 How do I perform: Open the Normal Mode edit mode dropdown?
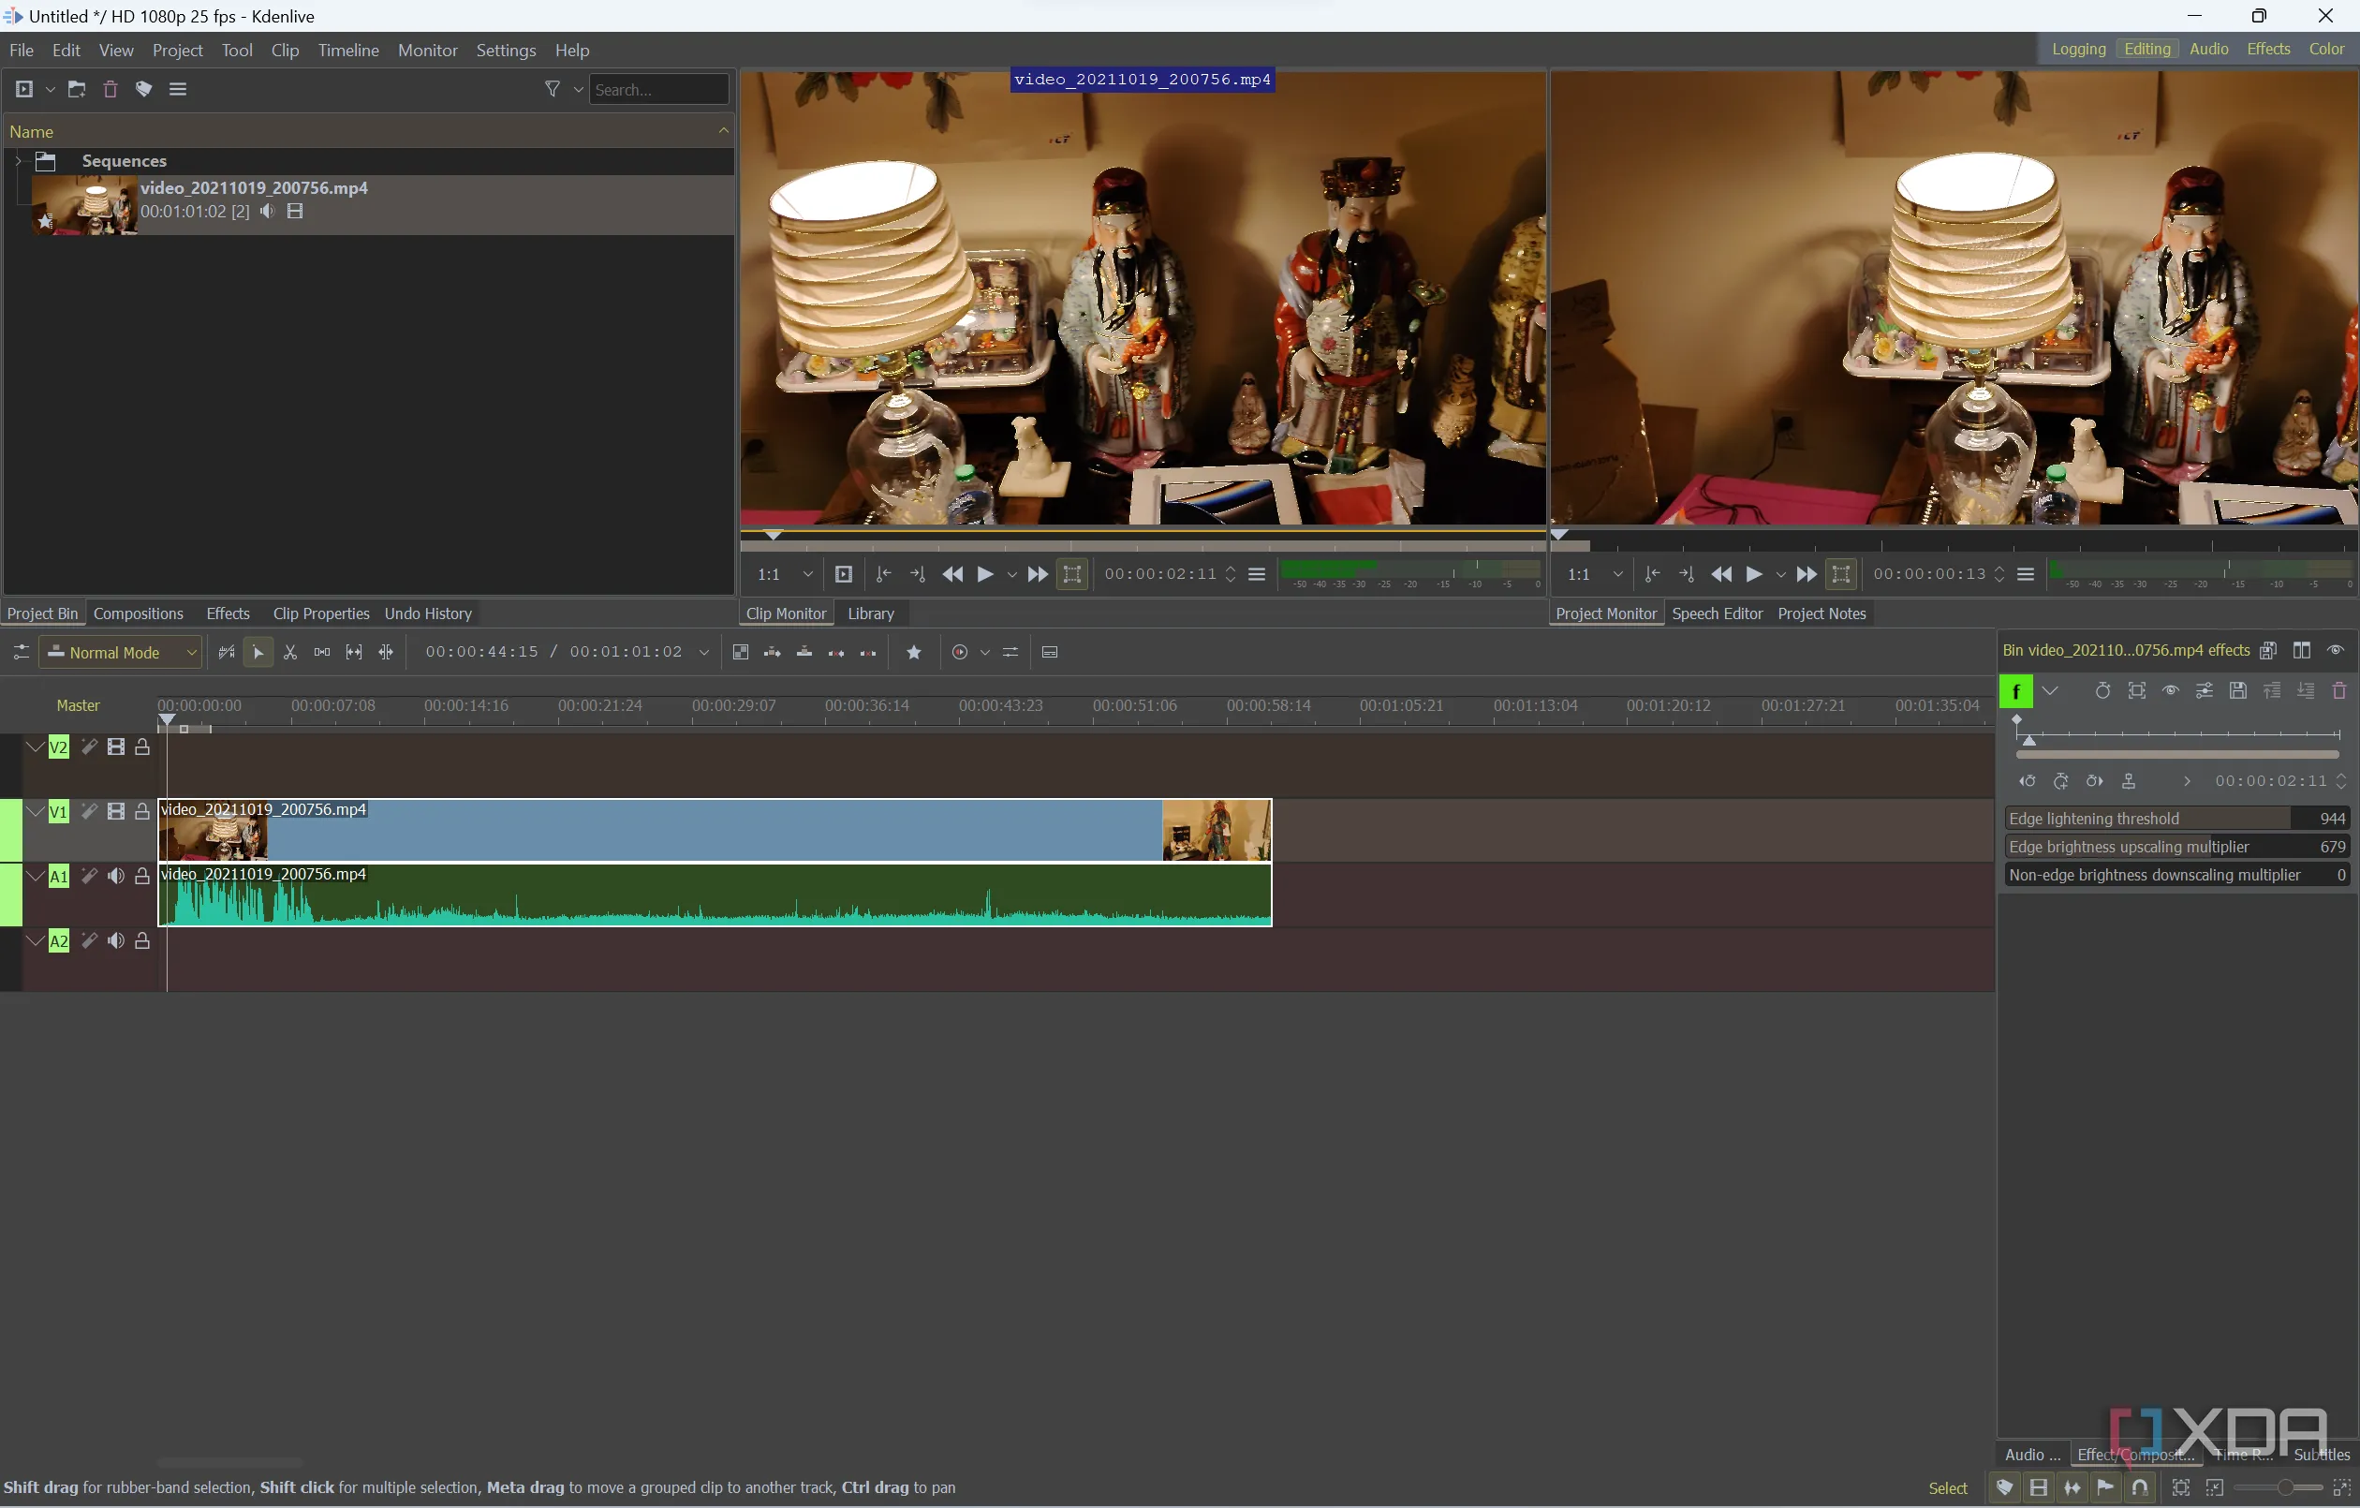(122, 652)
